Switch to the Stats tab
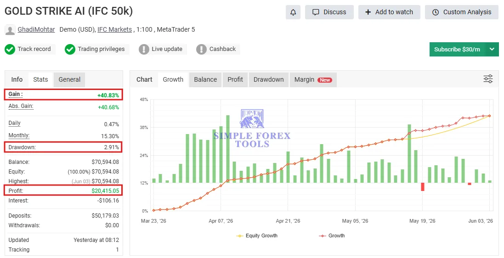Viewport: 504px width, 258px height. point(40,79)
